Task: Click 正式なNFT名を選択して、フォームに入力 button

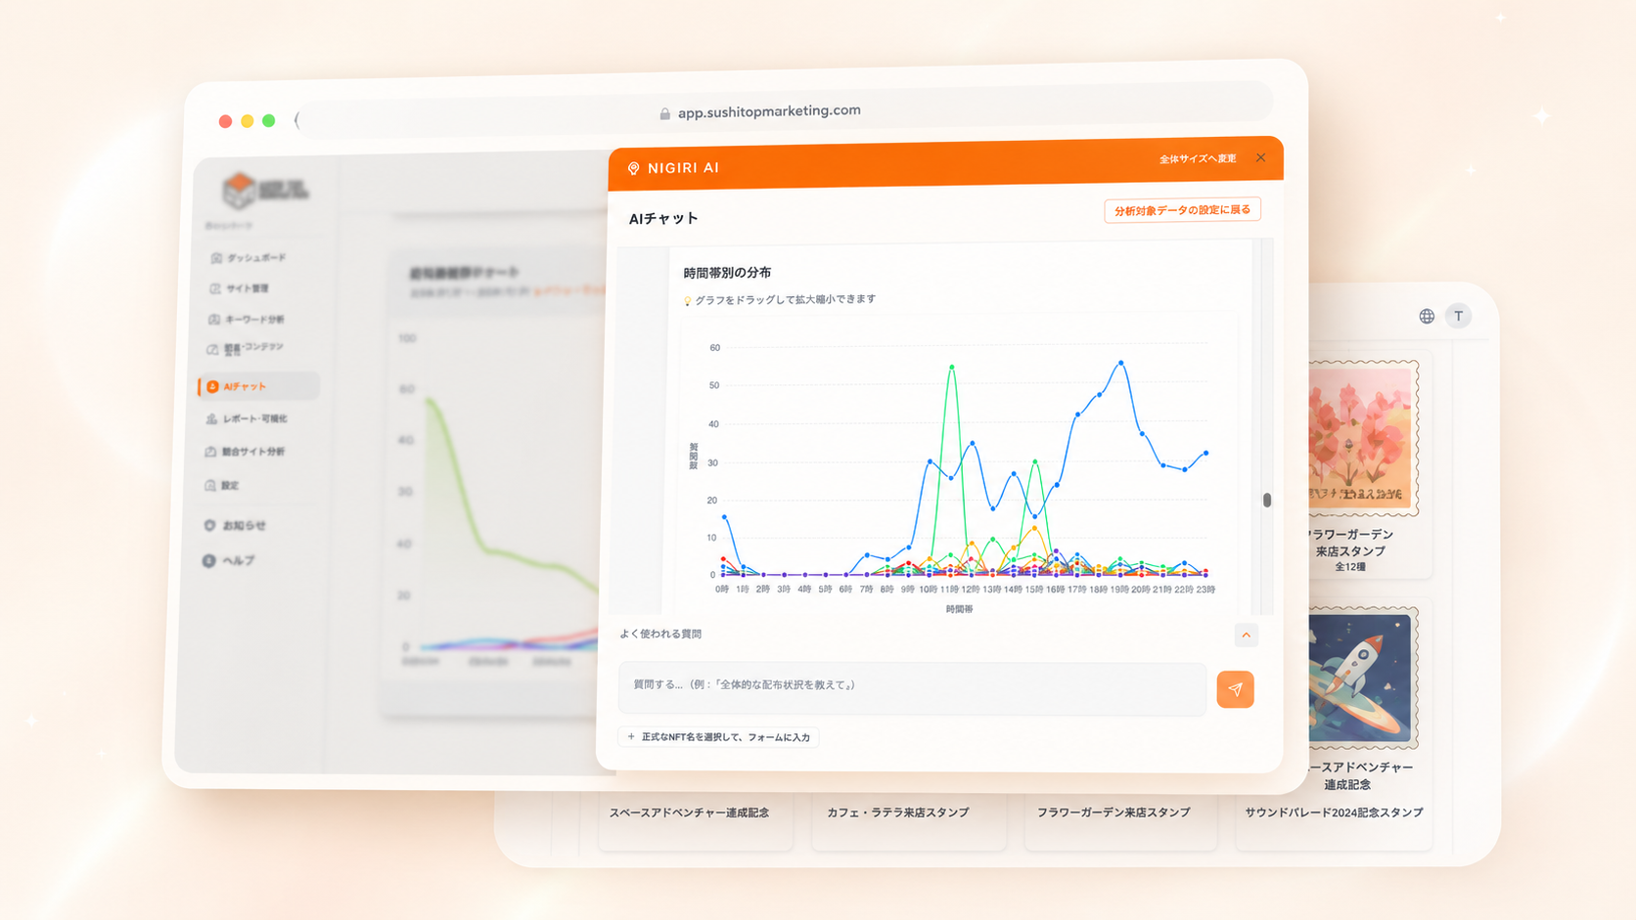Action: coord(719,737)
